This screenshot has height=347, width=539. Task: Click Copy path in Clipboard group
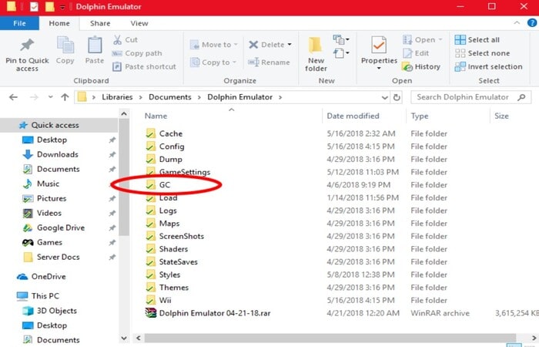coord(137,53)
